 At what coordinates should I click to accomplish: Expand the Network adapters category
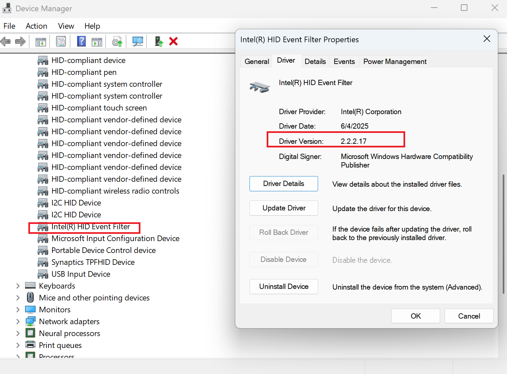tap(18, 322)
